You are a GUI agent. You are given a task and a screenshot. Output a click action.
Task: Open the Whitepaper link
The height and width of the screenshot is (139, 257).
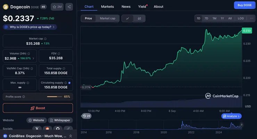[60, 120]
